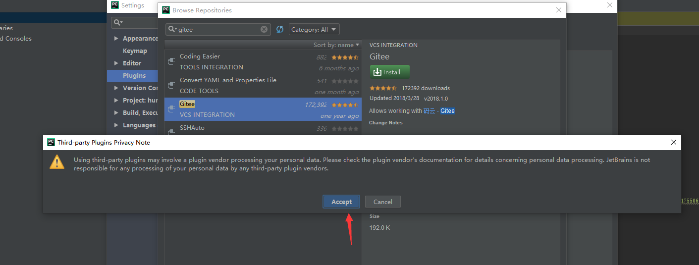Install the Gitee plugin

coord(389,72)
